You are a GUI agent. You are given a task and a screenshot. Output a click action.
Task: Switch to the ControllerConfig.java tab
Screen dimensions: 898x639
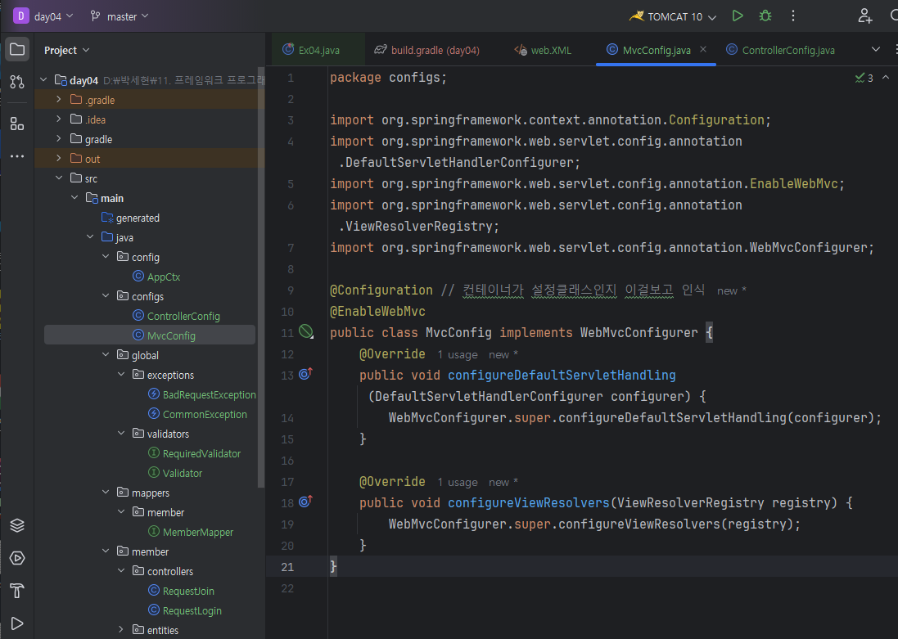[x=787, y=50]
